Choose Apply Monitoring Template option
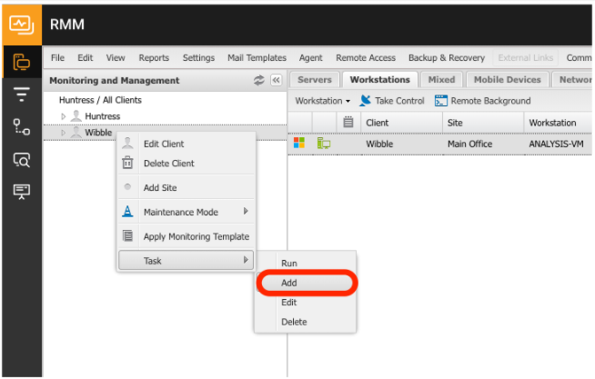Screen dimensions: 595x379 coord(186,236)
